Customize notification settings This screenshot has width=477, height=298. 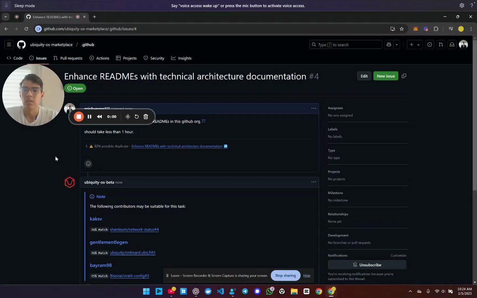coord(398,256)
